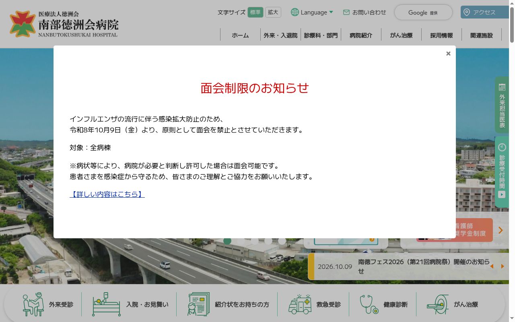Viewport: 515px width, 322px height.
Task: Click the arrow right of the 看護師奨学金制度 banner
Action: click(x=501, y=230)
